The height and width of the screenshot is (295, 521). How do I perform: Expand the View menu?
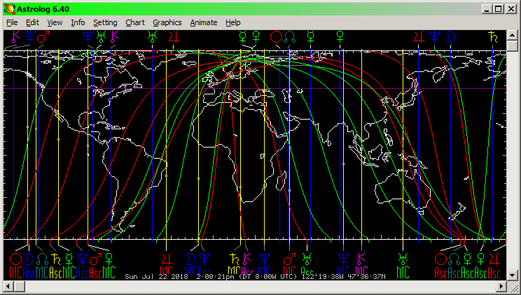(55, 22)
